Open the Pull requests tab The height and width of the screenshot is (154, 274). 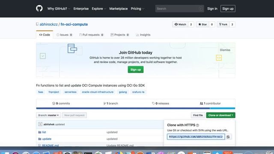(91, 35)
